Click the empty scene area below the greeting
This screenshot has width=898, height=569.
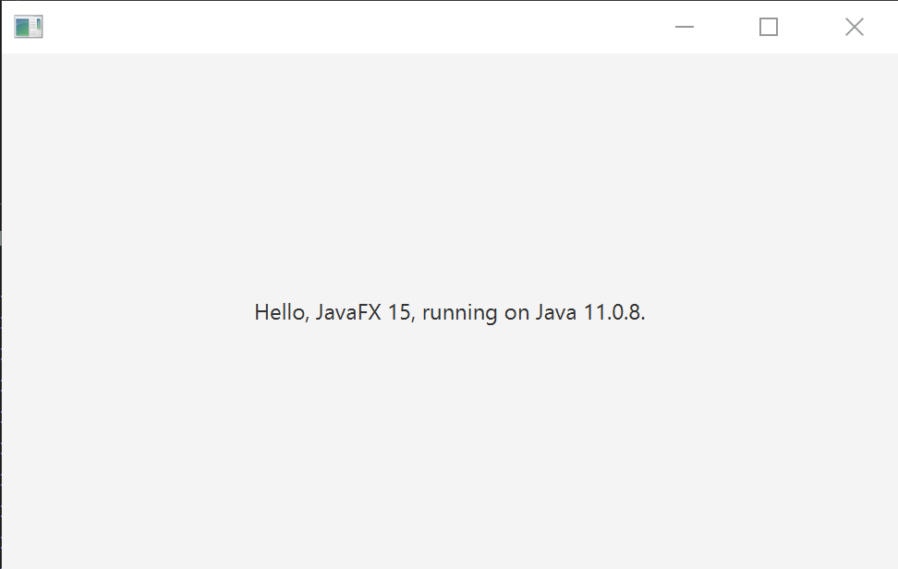tap(449, 443)
